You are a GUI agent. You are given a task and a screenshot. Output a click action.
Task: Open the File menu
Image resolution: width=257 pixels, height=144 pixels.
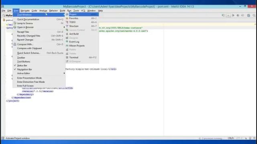(4, 11)
